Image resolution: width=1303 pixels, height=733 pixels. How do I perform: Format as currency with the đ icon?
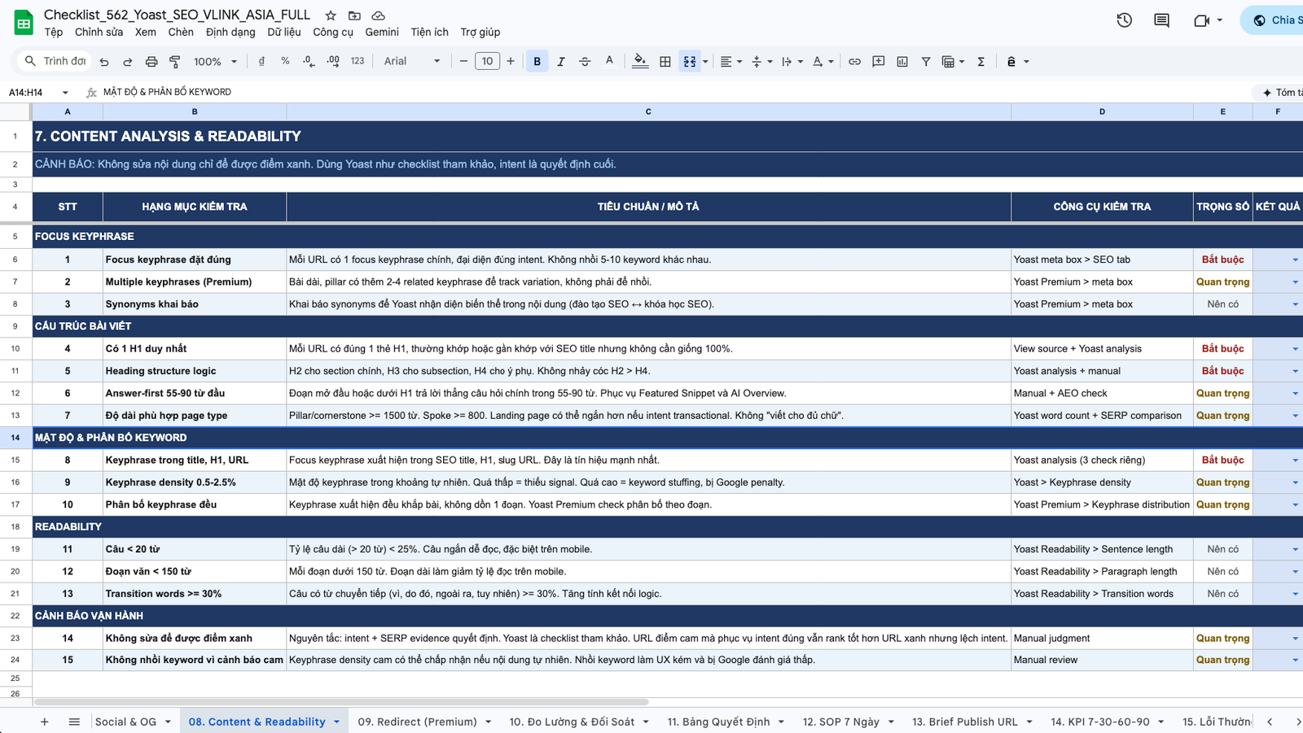(261, 61)
